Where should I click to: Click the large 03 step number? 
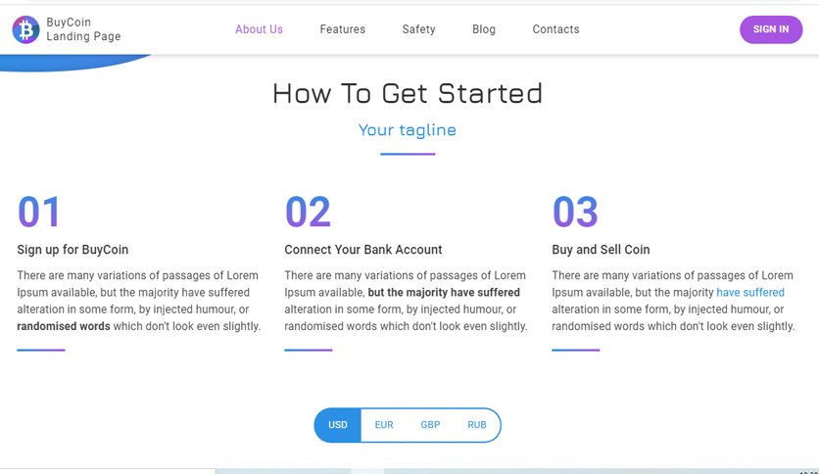575,212
